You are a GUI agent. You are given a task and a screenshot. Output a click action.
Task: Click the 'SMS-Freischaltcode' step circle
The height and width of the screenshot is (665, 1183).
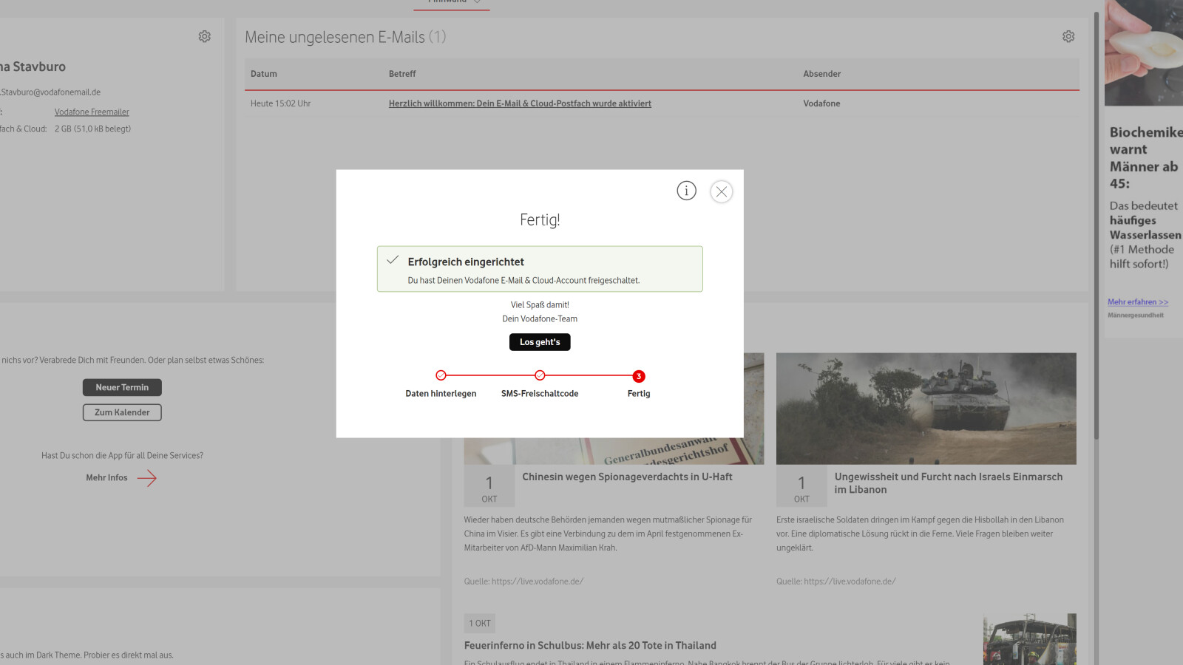tap(540, 375)
